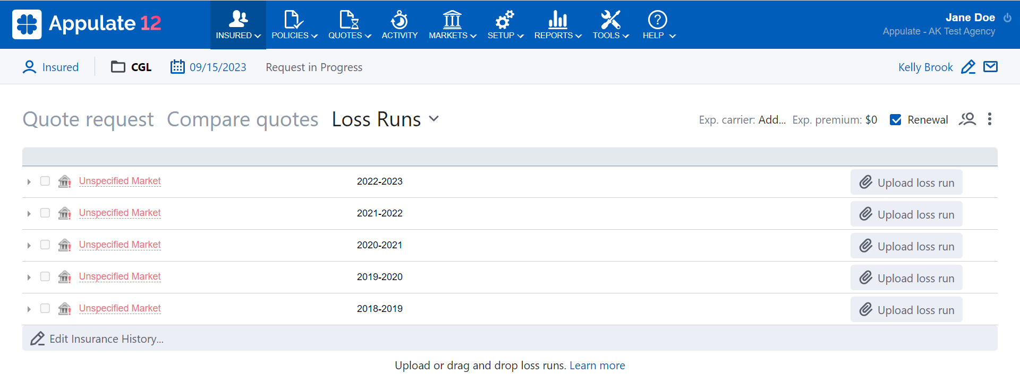Click the Jane Doe user name

click(x=970, y=18)
